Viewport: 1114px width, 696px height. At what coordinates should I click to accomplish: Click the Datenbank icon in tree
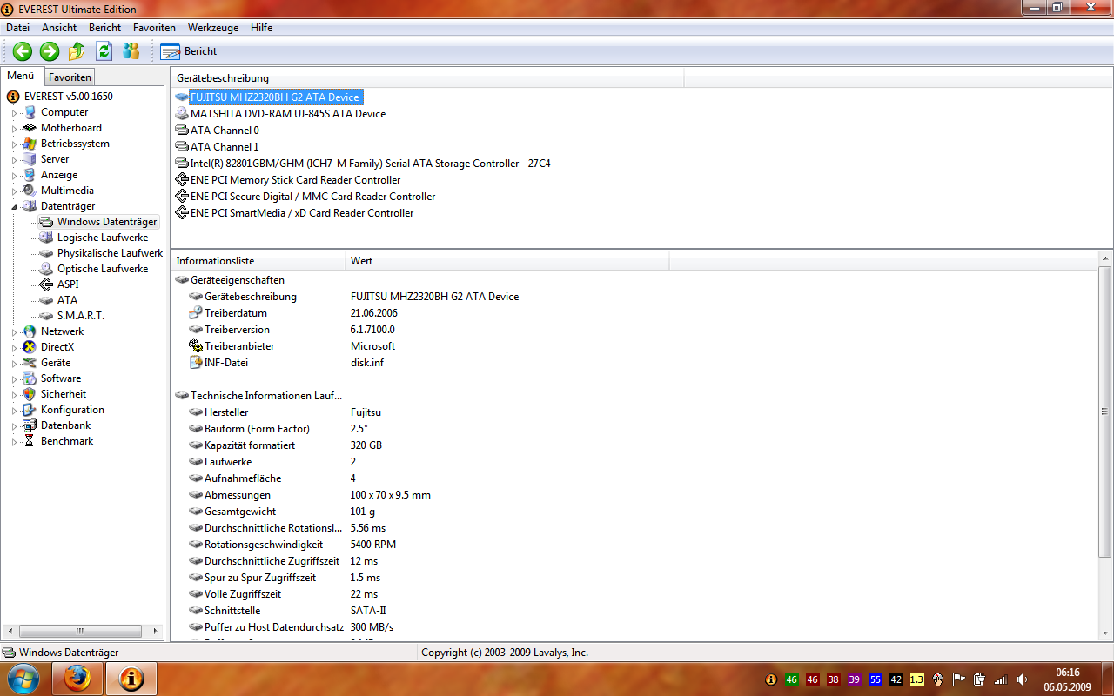pos(30,425)
